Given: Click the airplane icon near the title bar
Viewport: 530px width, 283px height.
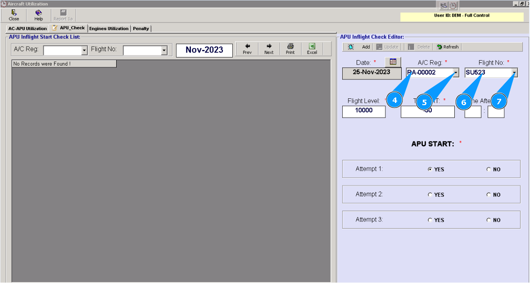Looking at the screenshot, I should click(444, 6).
